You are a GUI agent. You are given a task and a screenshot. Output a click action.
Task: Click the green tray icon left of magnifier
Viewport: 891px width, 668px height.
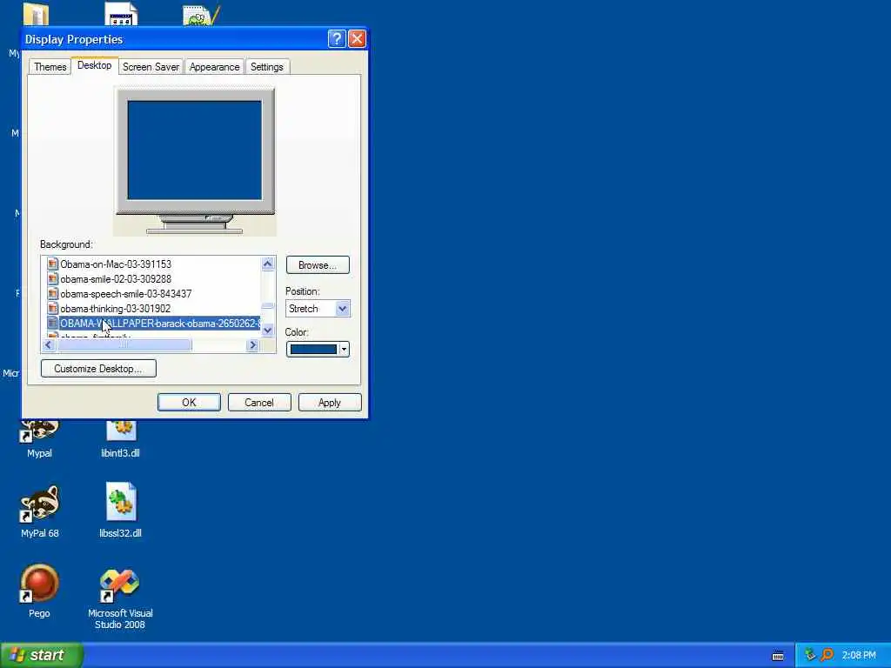[x=810, y=655]
